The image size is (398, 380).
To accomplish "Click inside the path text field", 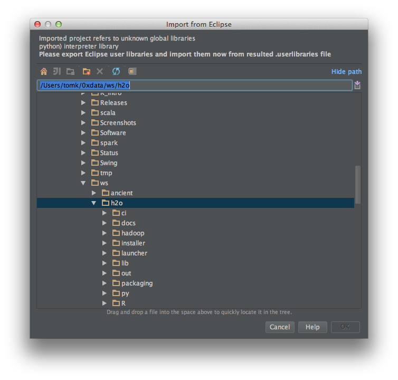I will (238, 85).
